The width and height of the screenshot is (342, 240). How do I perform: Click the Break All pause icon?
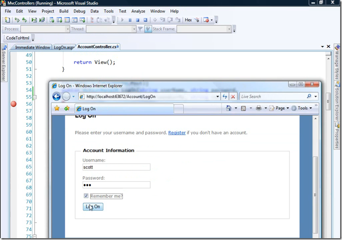click(130, 20)
